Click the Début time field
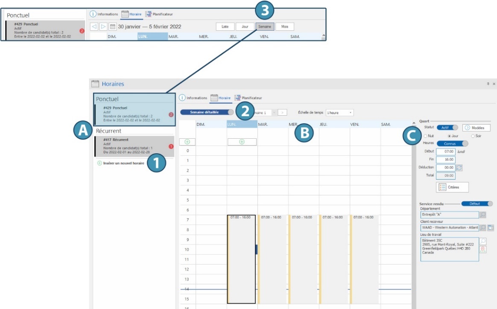497x309 pixels. (446, 152)
